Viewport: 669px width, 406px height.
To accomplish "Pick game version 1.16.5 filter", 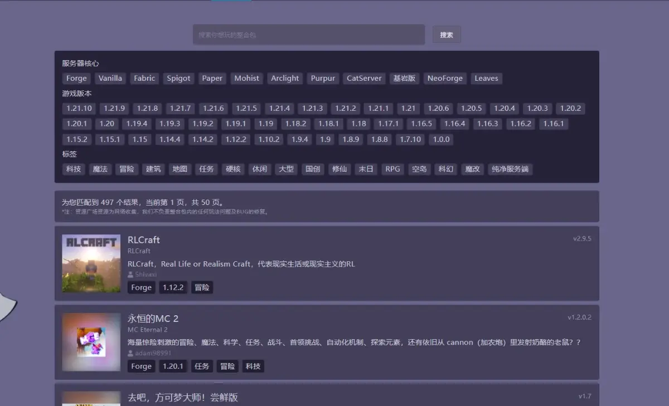I will pos(421,124).
